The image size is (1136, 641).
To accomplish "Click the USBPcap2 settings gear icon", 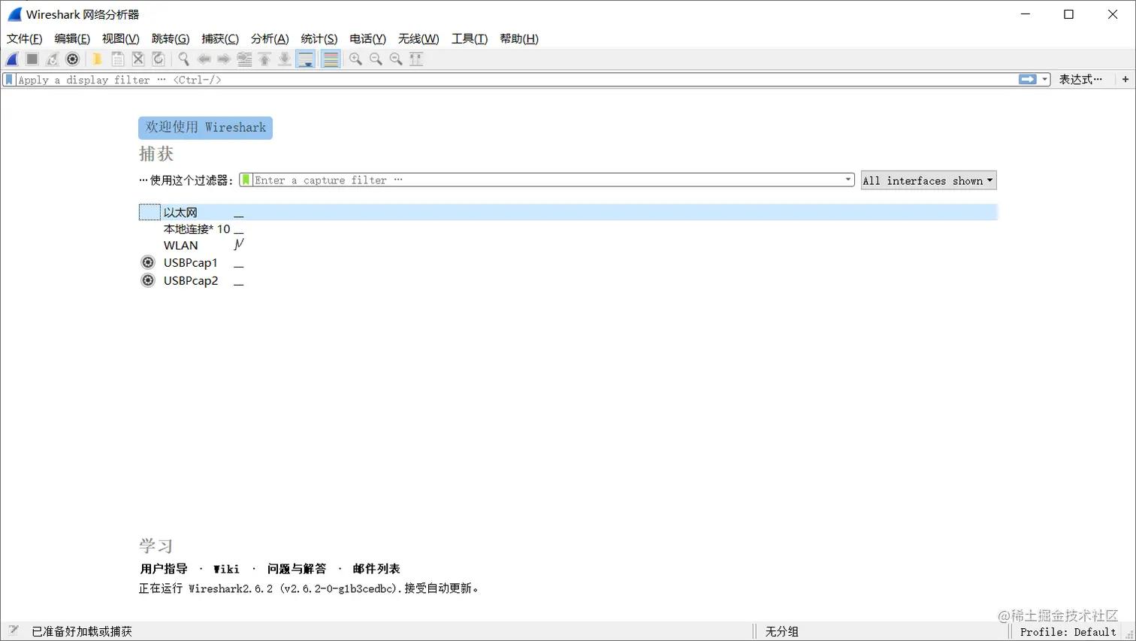I will pyautogui.click(x=148, y=280).
